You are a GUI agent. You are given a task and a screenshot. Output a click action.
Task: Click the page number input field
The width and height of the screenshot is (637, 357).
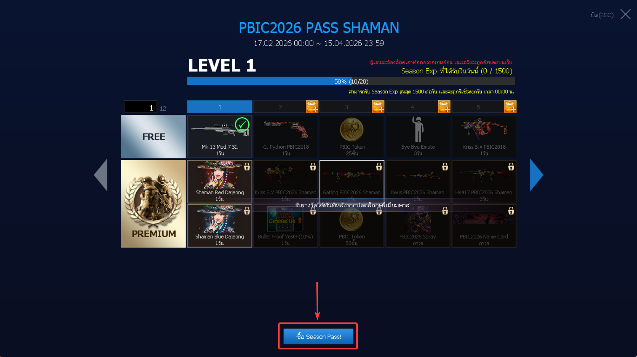[x=141, y=107]
